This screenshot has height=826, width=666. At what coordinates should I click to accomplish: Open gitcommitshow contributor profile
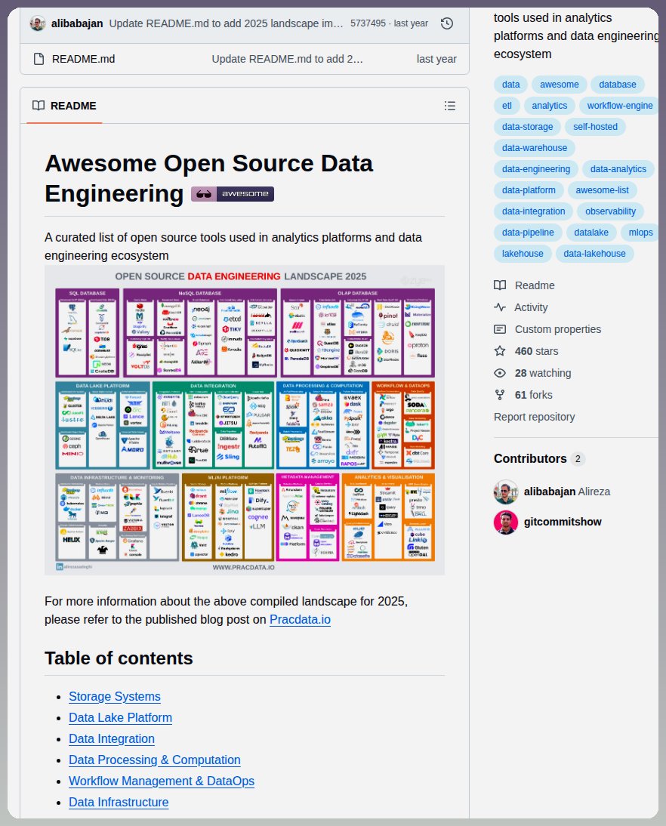(x=563, y=522)
